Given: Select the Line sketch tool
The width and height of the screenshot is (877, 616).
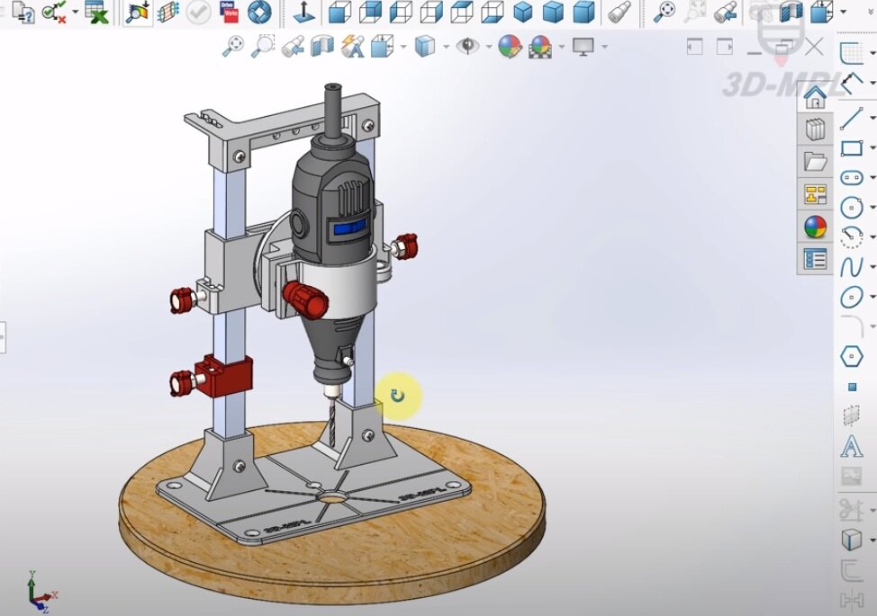Looking at the screenshot, I should pyautogui.click(x=852, y=119).
